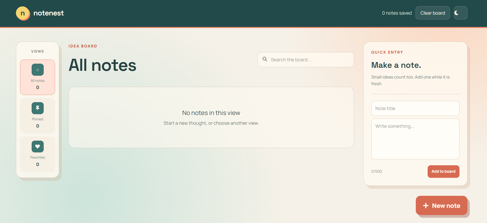Create a New note
487x223 pixels.
pyautogui.click(x=441, y=206)
